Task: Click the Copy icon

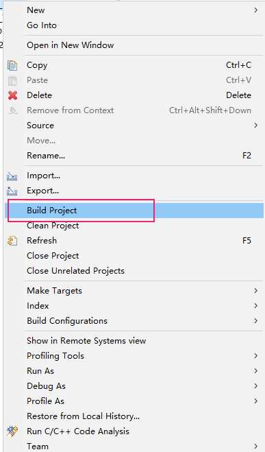Action: 12,65
